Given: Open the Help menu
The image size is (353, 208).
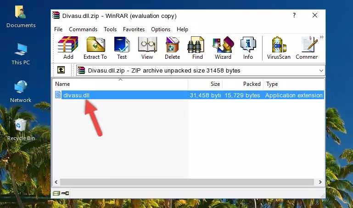Looking at the screenshot, I should [182, 29].
